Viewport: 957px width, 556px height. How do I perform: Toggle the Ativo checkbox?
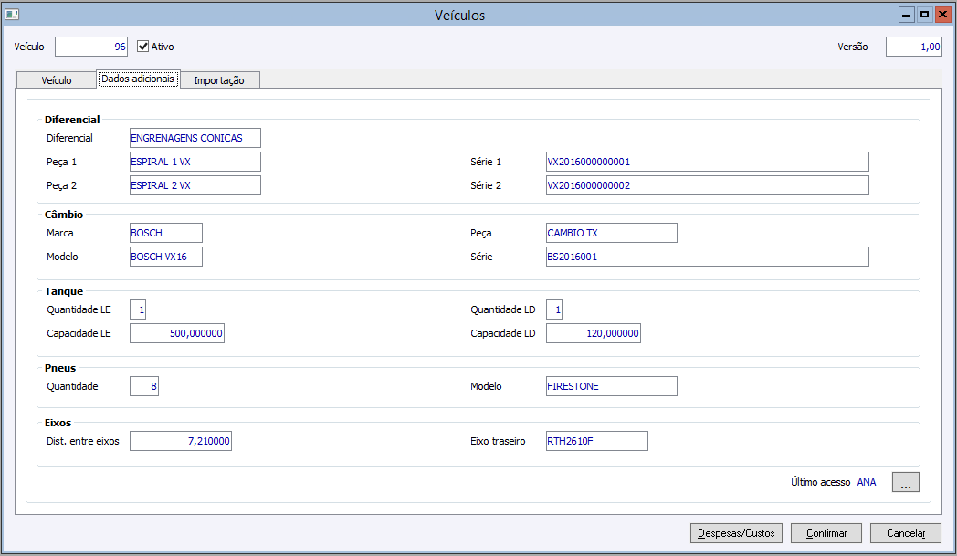(143, 47)
